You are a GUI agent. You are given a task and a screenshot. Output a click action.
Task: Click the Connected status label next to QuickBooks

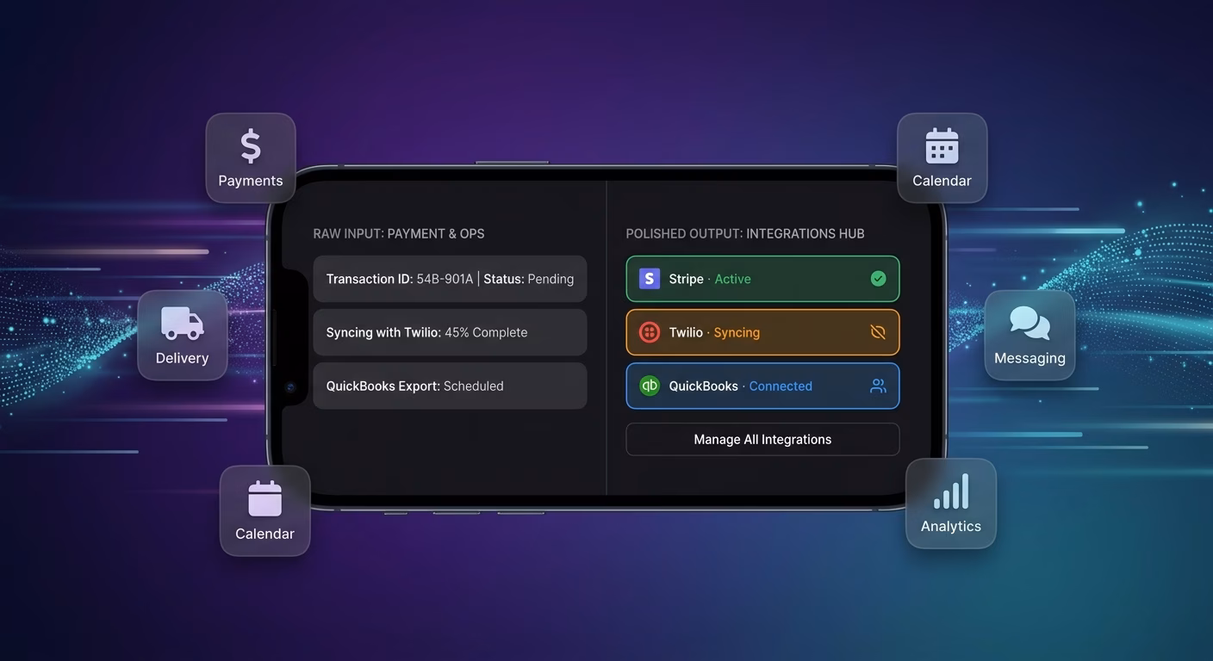(x=781, y=386)
